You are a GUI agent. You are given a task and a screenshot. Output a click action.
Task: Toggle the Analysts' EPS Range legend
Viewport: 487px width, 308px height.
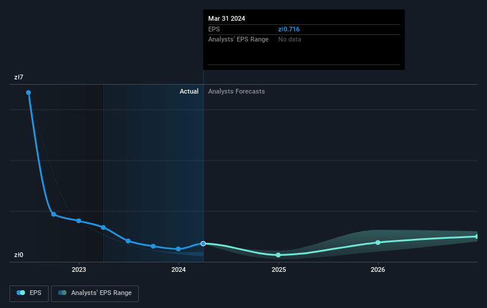[95, 293]
